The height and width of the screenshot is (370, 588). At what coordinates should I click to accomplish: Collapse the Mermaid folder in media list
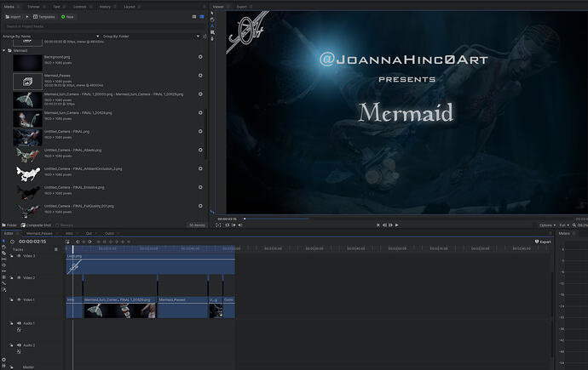(4, 50)
